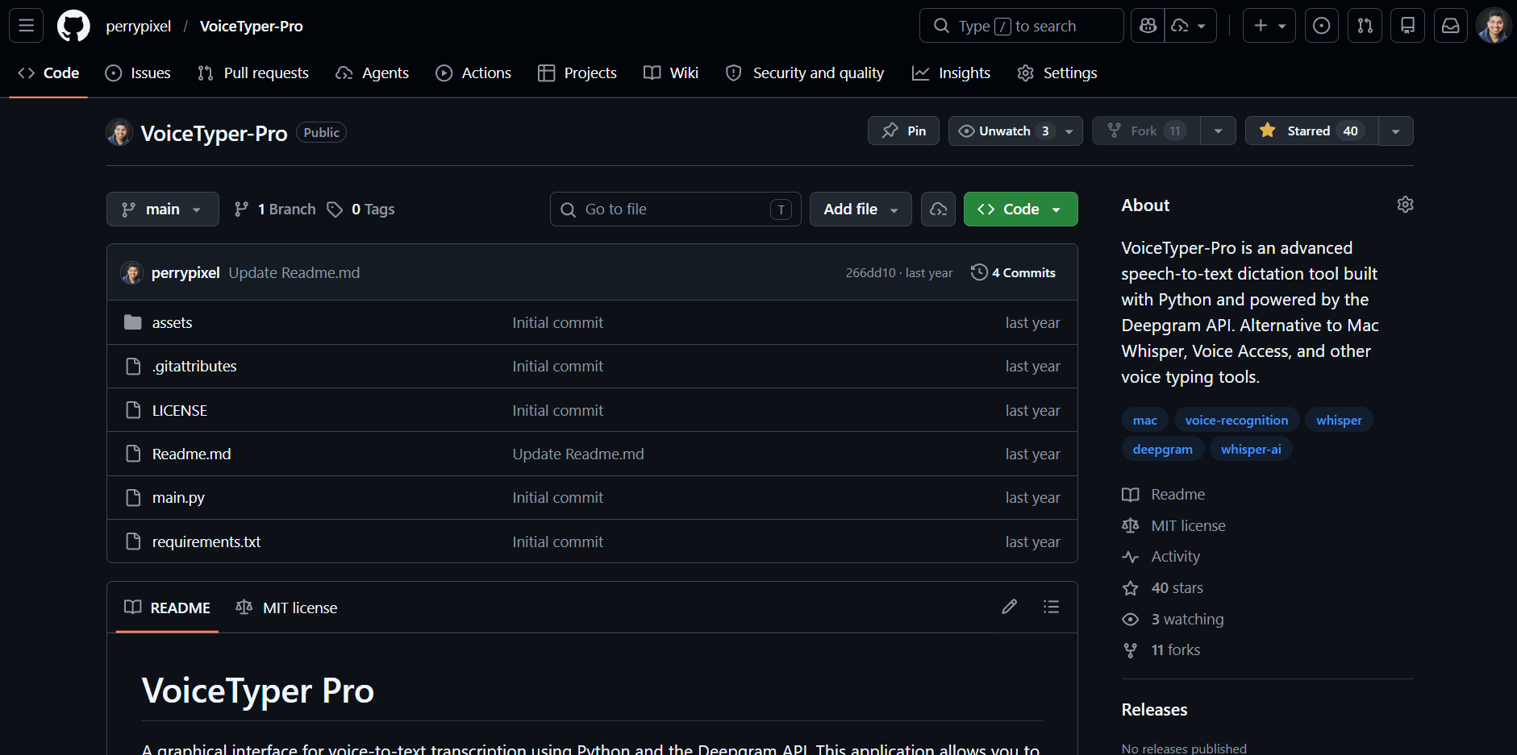
Task: Open the Add file dropdown
Action: tap(861, 209)
